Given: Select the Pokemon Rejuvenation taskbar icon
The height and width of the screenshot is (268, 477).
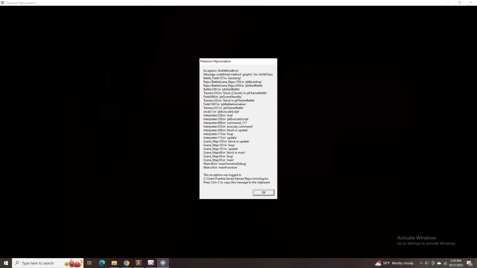Looking at the screenshot, I should click(163, 263).
